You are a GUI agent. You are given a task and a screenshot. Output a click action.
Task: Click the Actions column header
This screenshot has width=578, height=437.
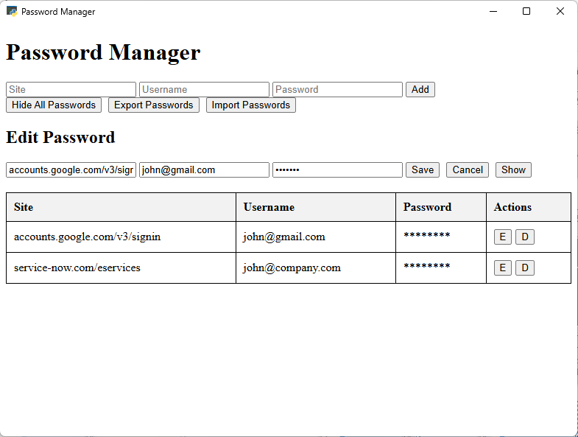coord(529,207)
